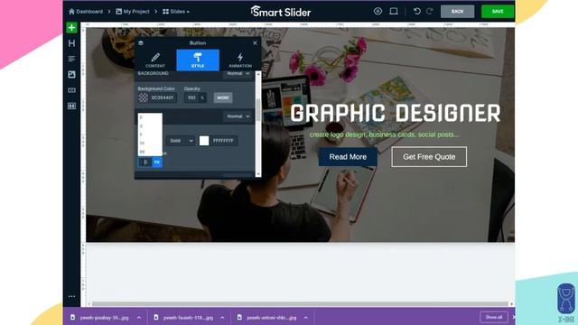
Task: Select the Row layout icon in sidebar
Action: (71, 107)
